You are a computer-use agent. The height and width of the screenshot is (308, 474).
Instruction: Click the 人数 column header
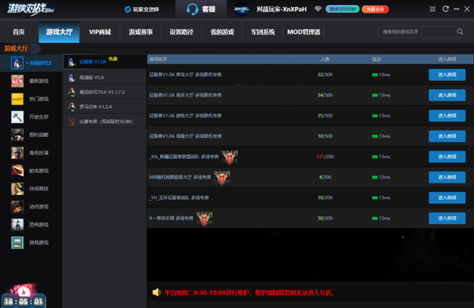click(x=325, y=59)
